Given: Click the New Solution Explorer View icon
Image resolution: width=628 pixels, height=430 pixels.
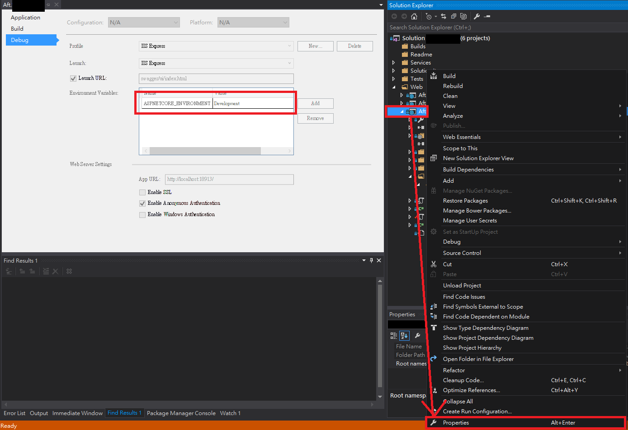Looking at the screenshot, I should click(434, 158).
